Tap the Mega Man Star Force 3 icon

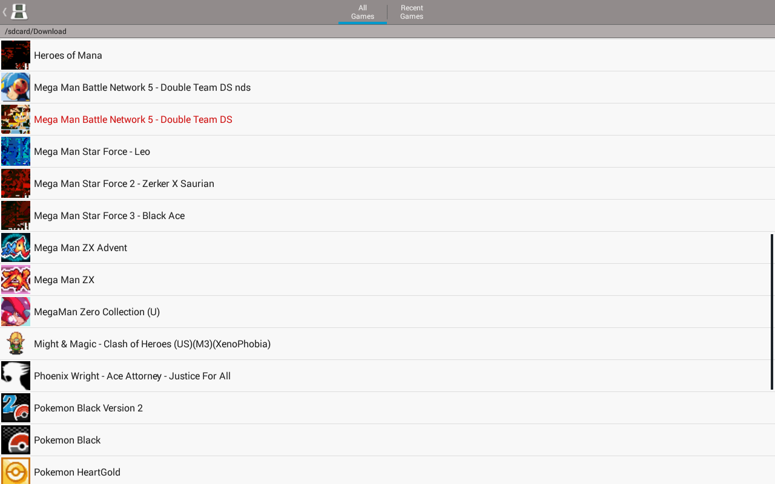pos(15,215)
